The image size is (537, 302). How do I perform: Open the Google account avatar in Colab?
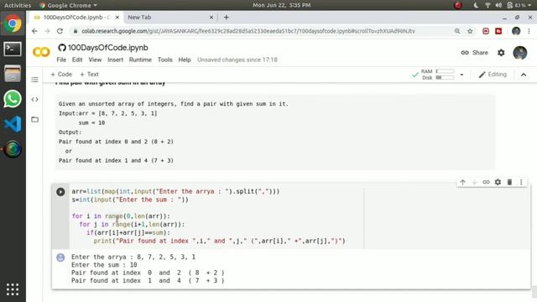(x=520, y=53)
